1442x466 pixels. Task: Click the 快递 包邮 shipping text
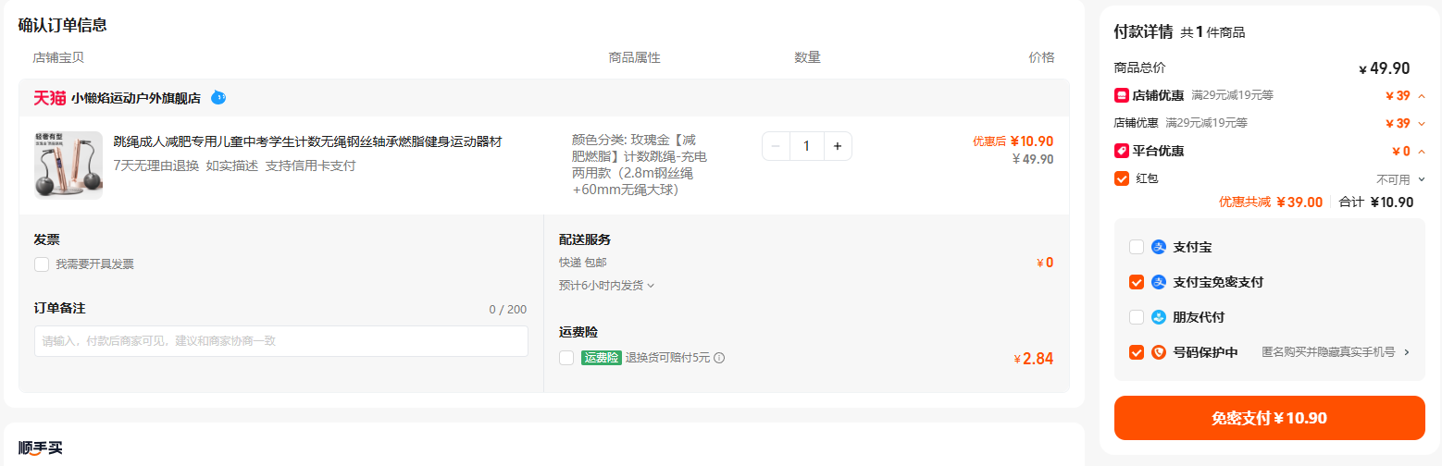coord(583,263)
